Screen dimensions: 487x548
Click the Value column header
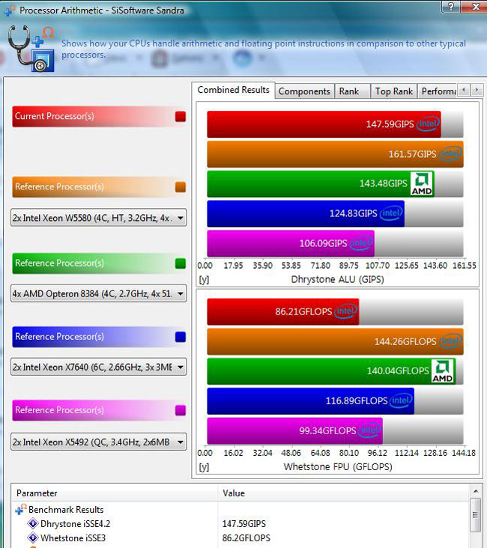[x=343, y=493]
